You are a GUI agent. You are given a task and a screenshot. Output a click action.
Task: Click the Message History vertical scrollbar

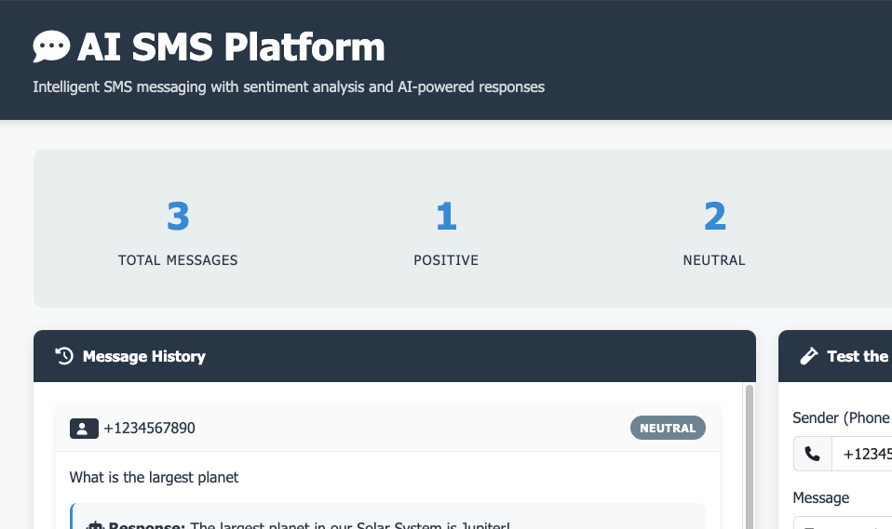(x=750, y=456)
